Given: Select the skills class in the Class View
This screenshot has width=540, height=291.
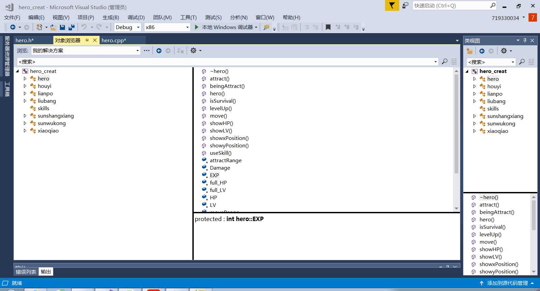Looking at the screenshot, I should [x=493, y=108].
